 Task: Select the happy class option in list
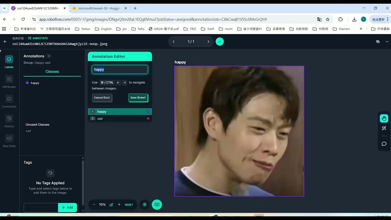click(120, 112)
